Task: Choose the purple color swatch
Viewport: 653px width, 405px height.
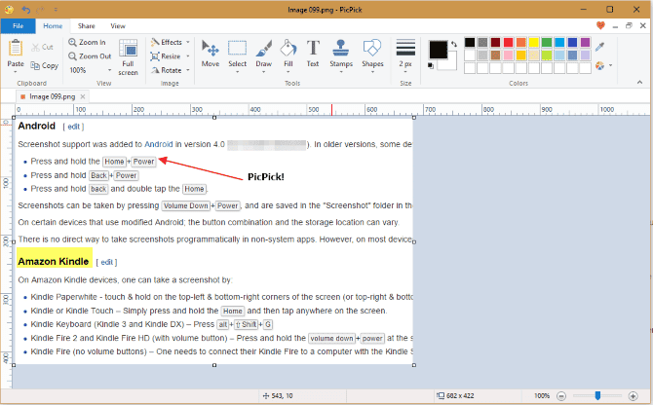Action: click(585, 43)
